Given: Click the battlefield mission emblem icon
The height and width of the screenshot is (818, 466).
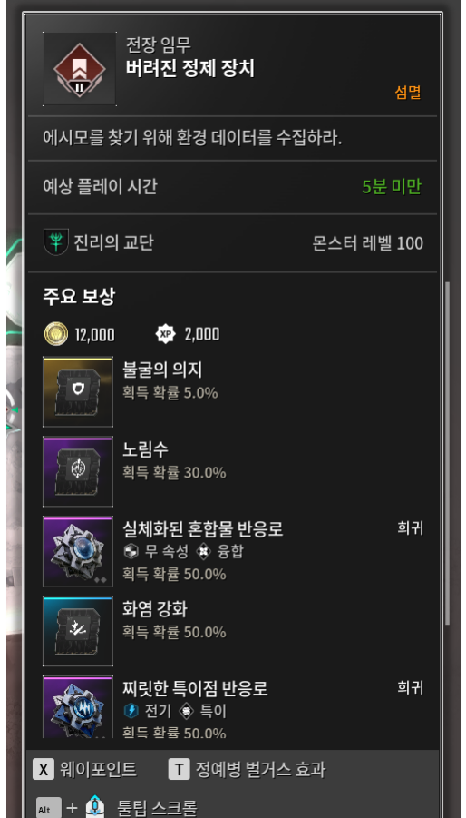Looking at the screenshot, I should click(x=80, y=69).
